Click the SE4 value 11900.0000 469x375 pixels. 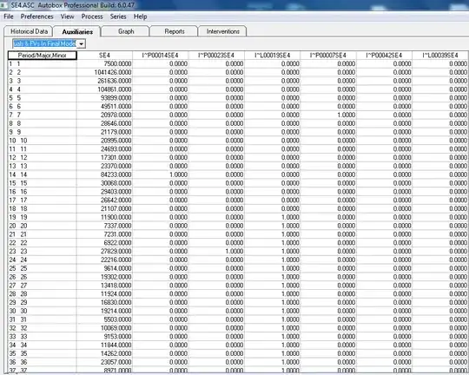(105, 217)
